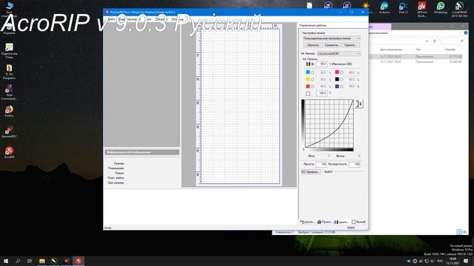Click Explorer refresh button
The image size is (474, 266).
pyautogui.click(x=435, y=41)
